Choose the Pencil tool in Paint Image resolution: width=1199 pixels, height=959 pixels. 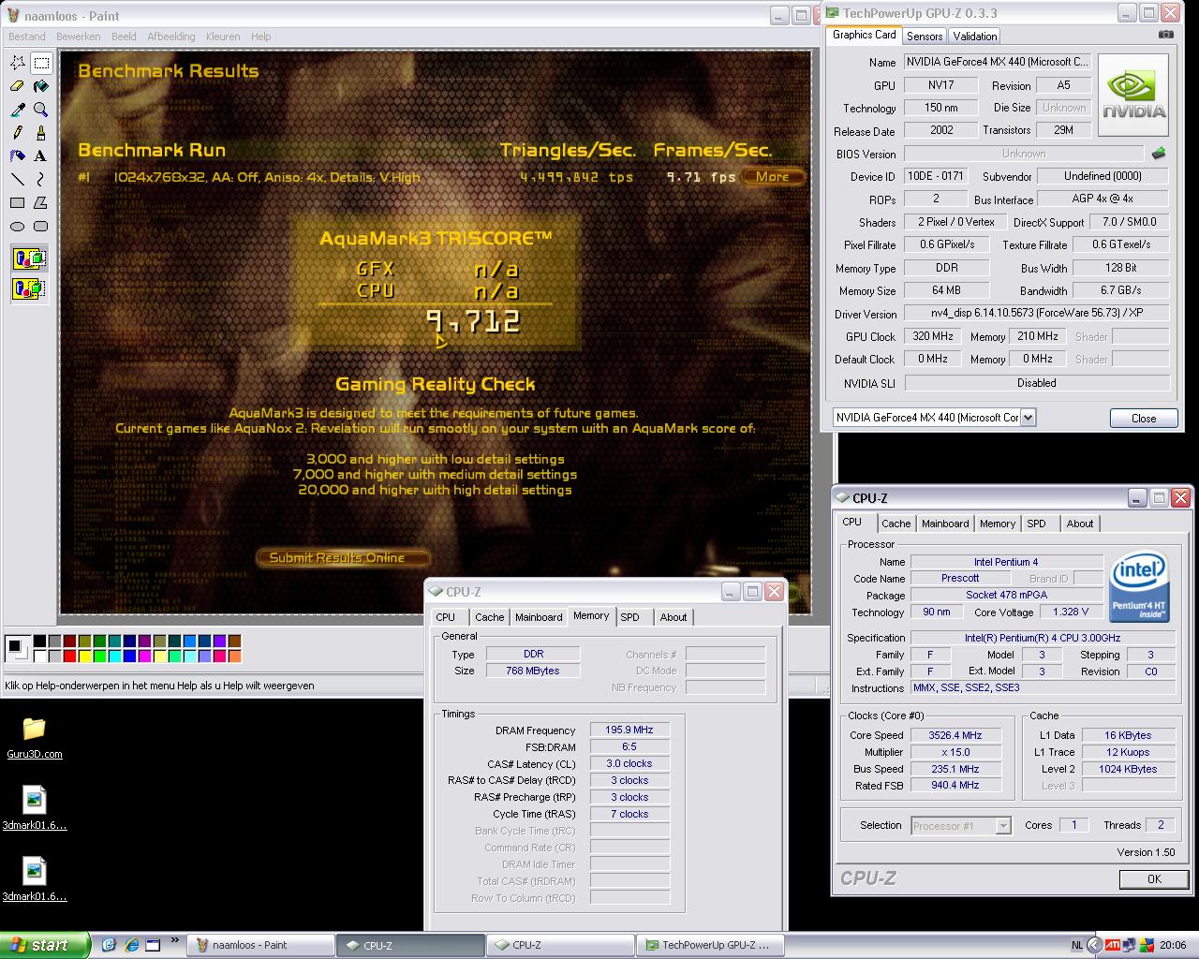(18, 133)
